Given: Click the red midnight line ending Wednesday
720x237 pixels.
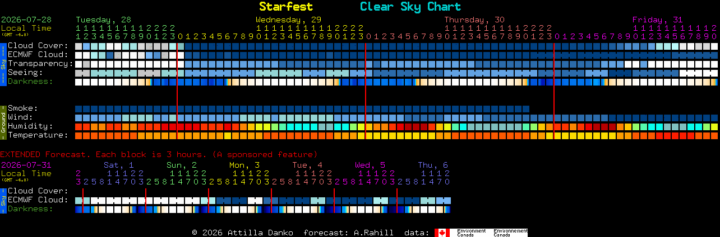Looking at the screenshot, I should click(366, 91).
